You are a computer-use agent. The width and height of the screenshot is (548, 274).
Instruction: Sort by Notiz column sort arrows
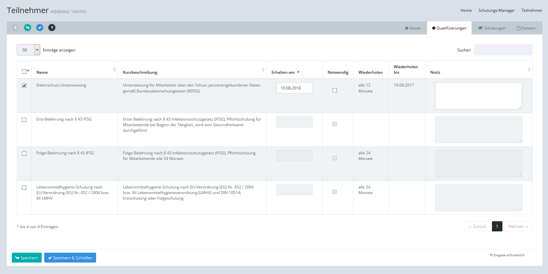click(529, 69)
